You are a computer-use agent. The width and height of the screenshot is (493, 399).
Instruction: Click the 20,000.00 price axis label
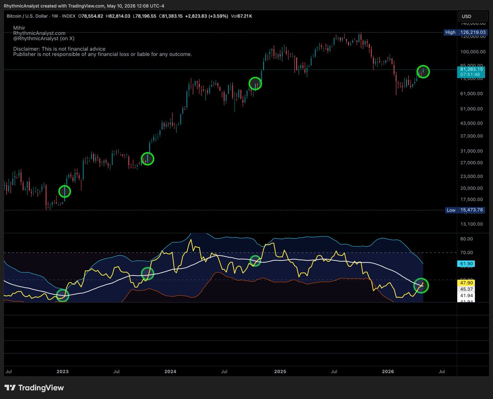472,188
